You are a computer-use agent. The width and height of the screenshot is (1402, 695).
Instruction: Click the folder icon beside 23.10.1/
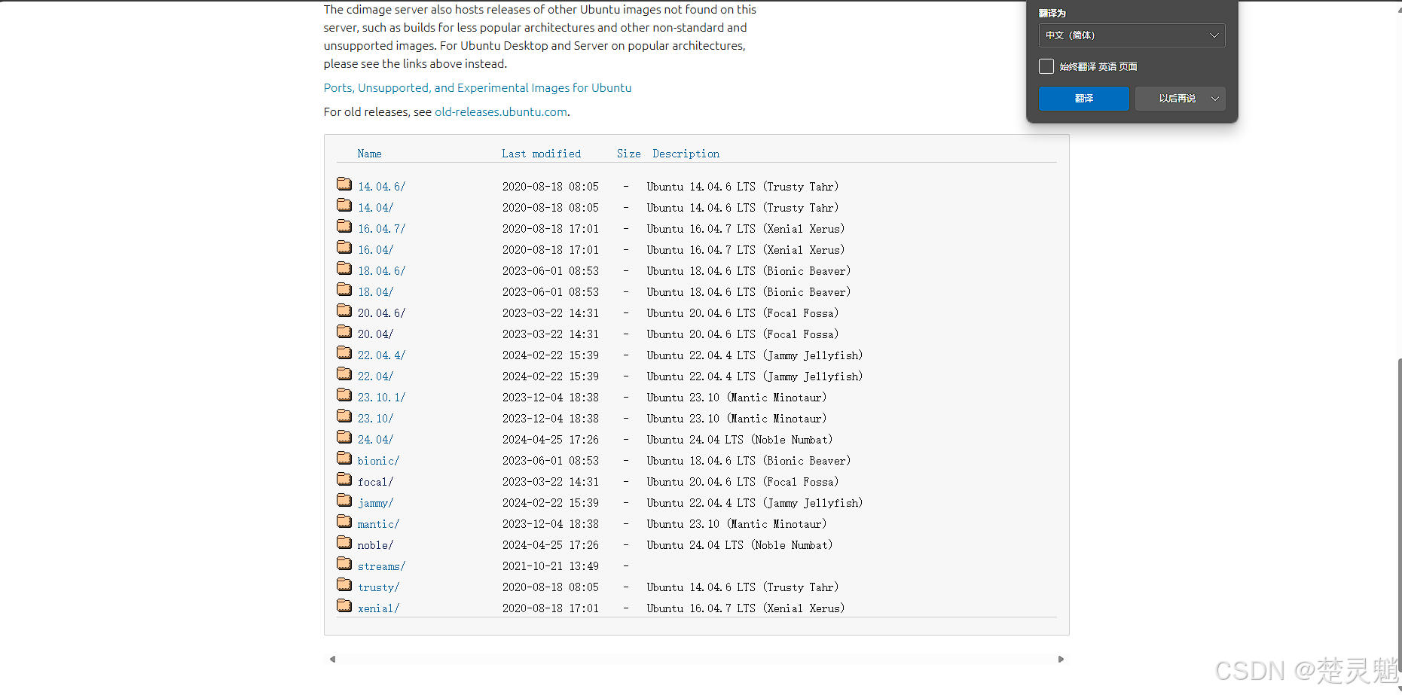344,395
